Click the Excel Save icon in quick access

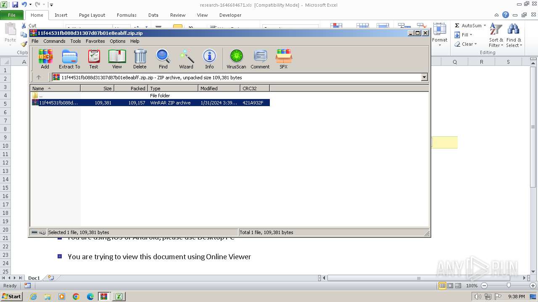coord(15,5)
